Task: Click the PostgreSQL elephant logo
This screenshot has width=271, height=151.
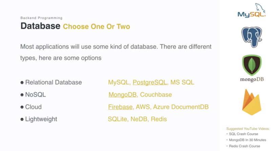Action: tap(251, 37)
